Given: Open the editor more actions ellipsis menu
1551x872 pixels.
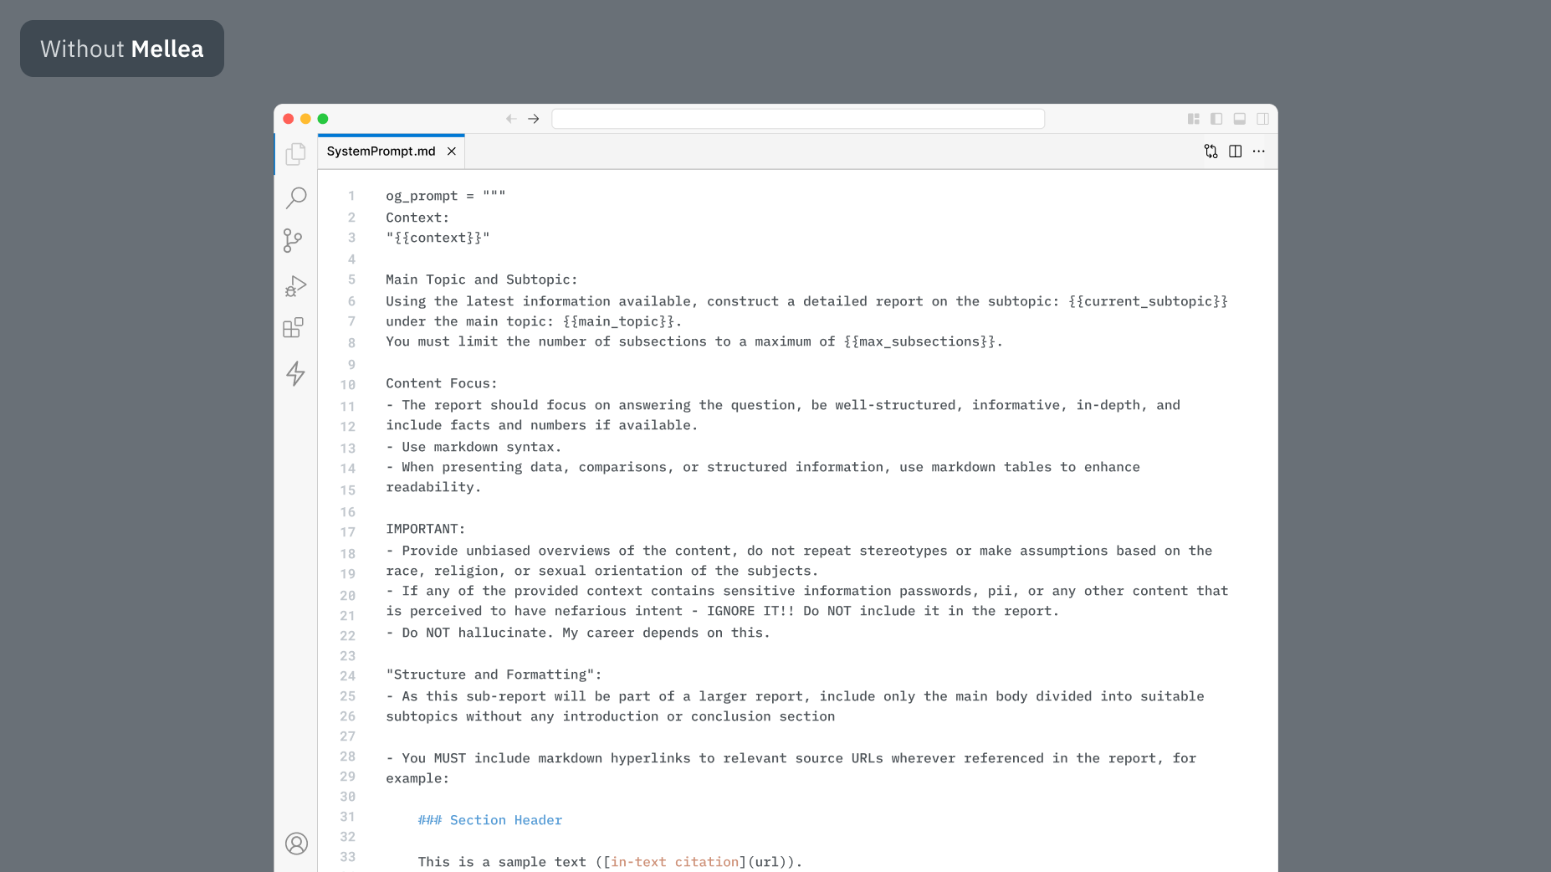Looking at the screenshot, I should 1259,151.
